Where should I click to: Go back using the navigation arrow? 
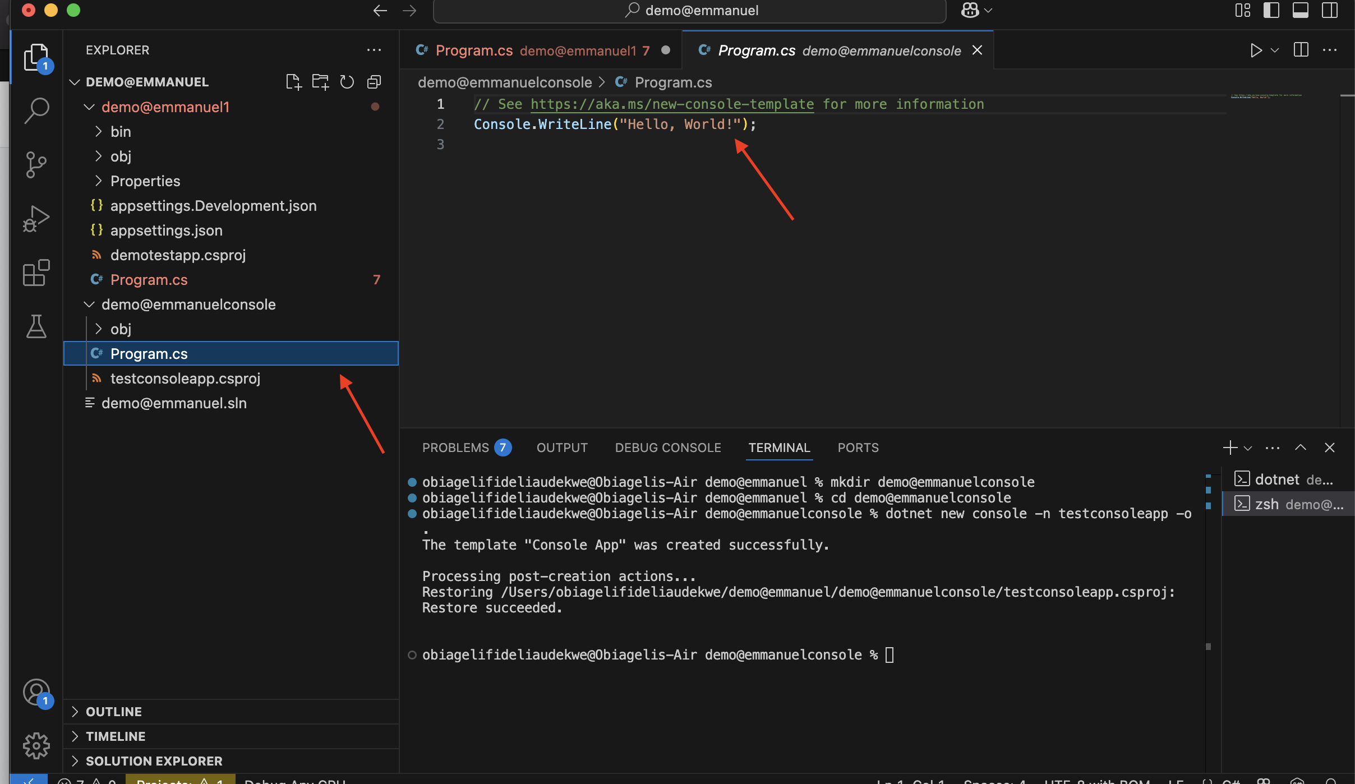(x=380, y=11)
